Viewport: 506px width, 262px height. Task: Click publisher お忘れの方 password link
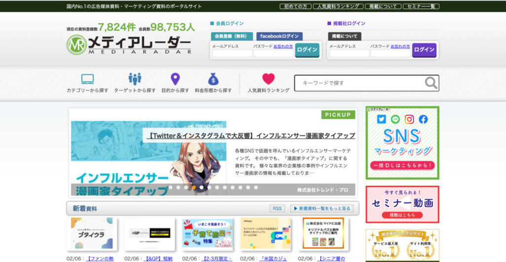[400, 46]
